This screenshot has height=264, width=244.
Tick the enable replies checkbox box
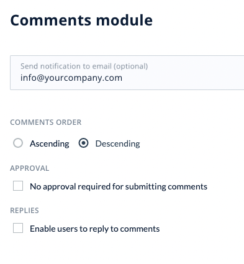[x=18, y=228]
